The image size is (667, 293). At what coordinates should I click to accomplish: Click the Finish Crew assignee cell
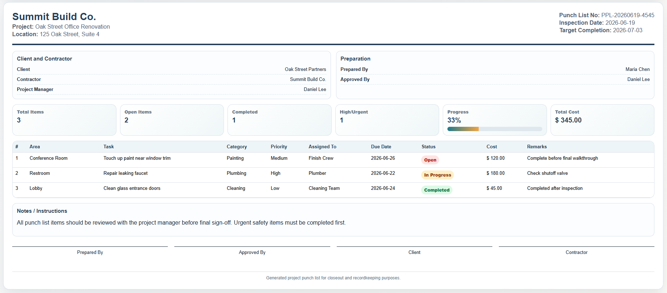[x=321, y=158]
